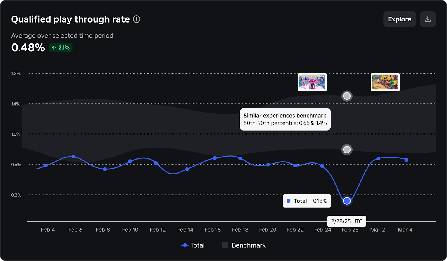Select the Feb 16 data point
Screen dimensions: 447x261
(x=215, y=158)
